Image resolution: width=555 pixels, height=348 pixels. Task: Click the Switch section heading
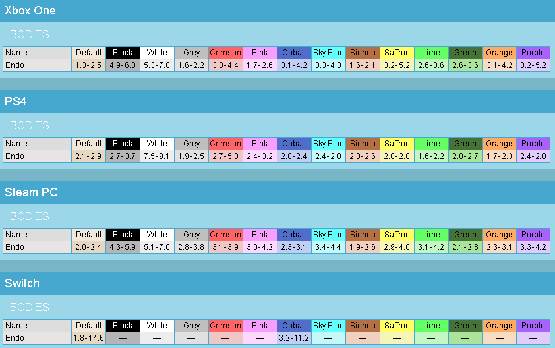(22, 283)
